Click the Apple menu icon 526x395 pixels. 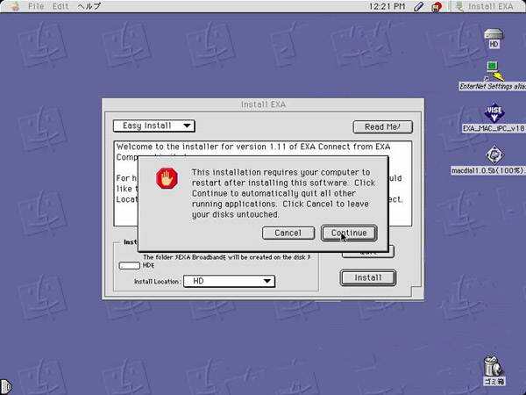click(x=12, y=7)
